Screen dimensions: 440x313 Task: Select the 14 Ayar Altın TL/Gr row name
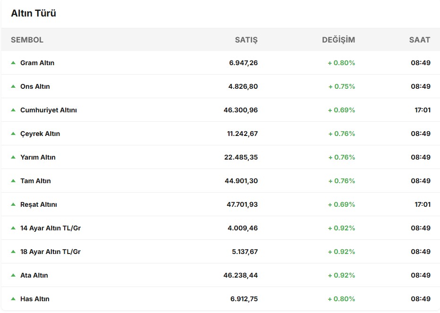[50, 228]
